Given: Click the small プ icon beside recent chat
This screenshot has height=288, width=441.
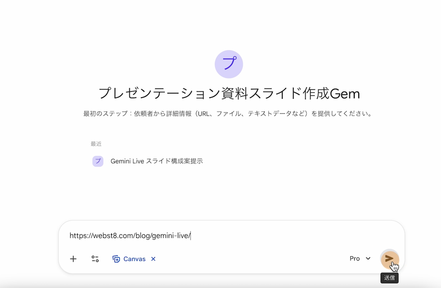Looking at the screenshot, I should click(98, 161).
